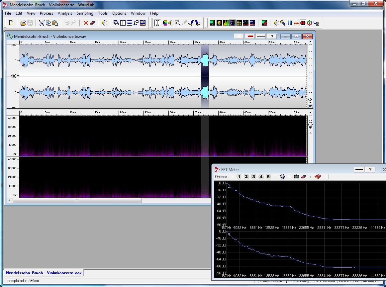Open Options dropdown in FFT Meter
The image size is (386, 287).
tap(221, 177)
